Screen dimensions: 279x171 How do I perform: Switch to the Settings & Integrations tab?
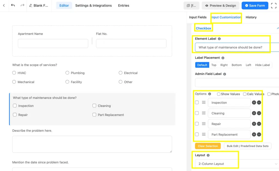93,5
